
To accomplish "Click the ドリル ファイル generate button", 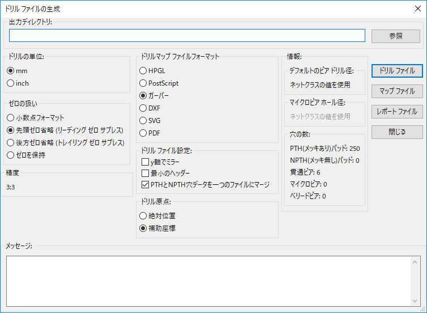I will tap(397, 71).
